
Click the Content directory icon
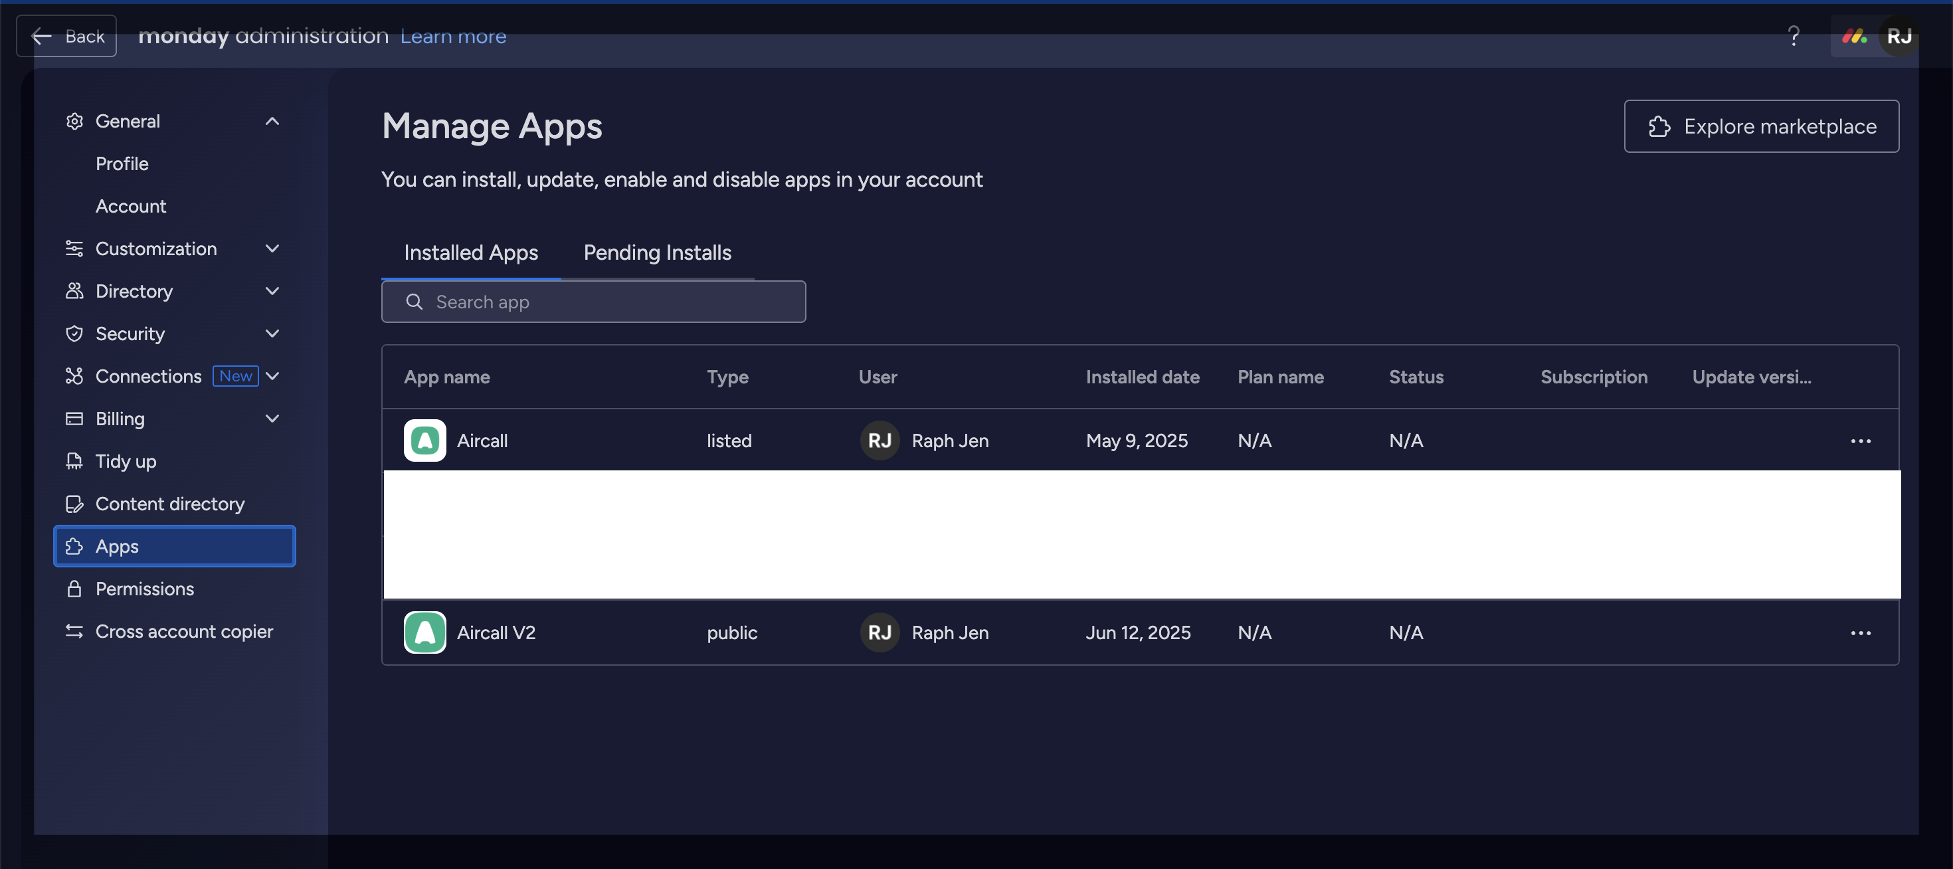[x=74, y=504]
